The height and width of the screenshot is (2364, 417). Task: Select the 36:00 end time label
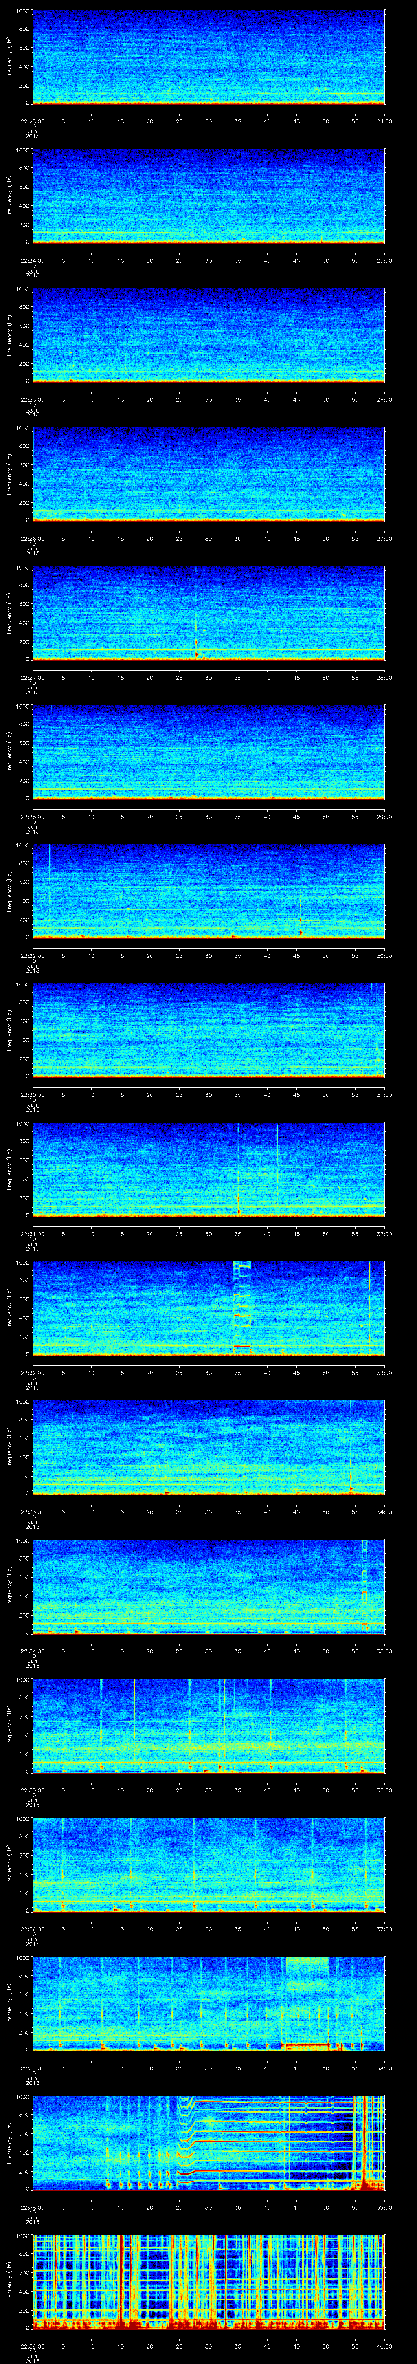tap(385, 1790)
